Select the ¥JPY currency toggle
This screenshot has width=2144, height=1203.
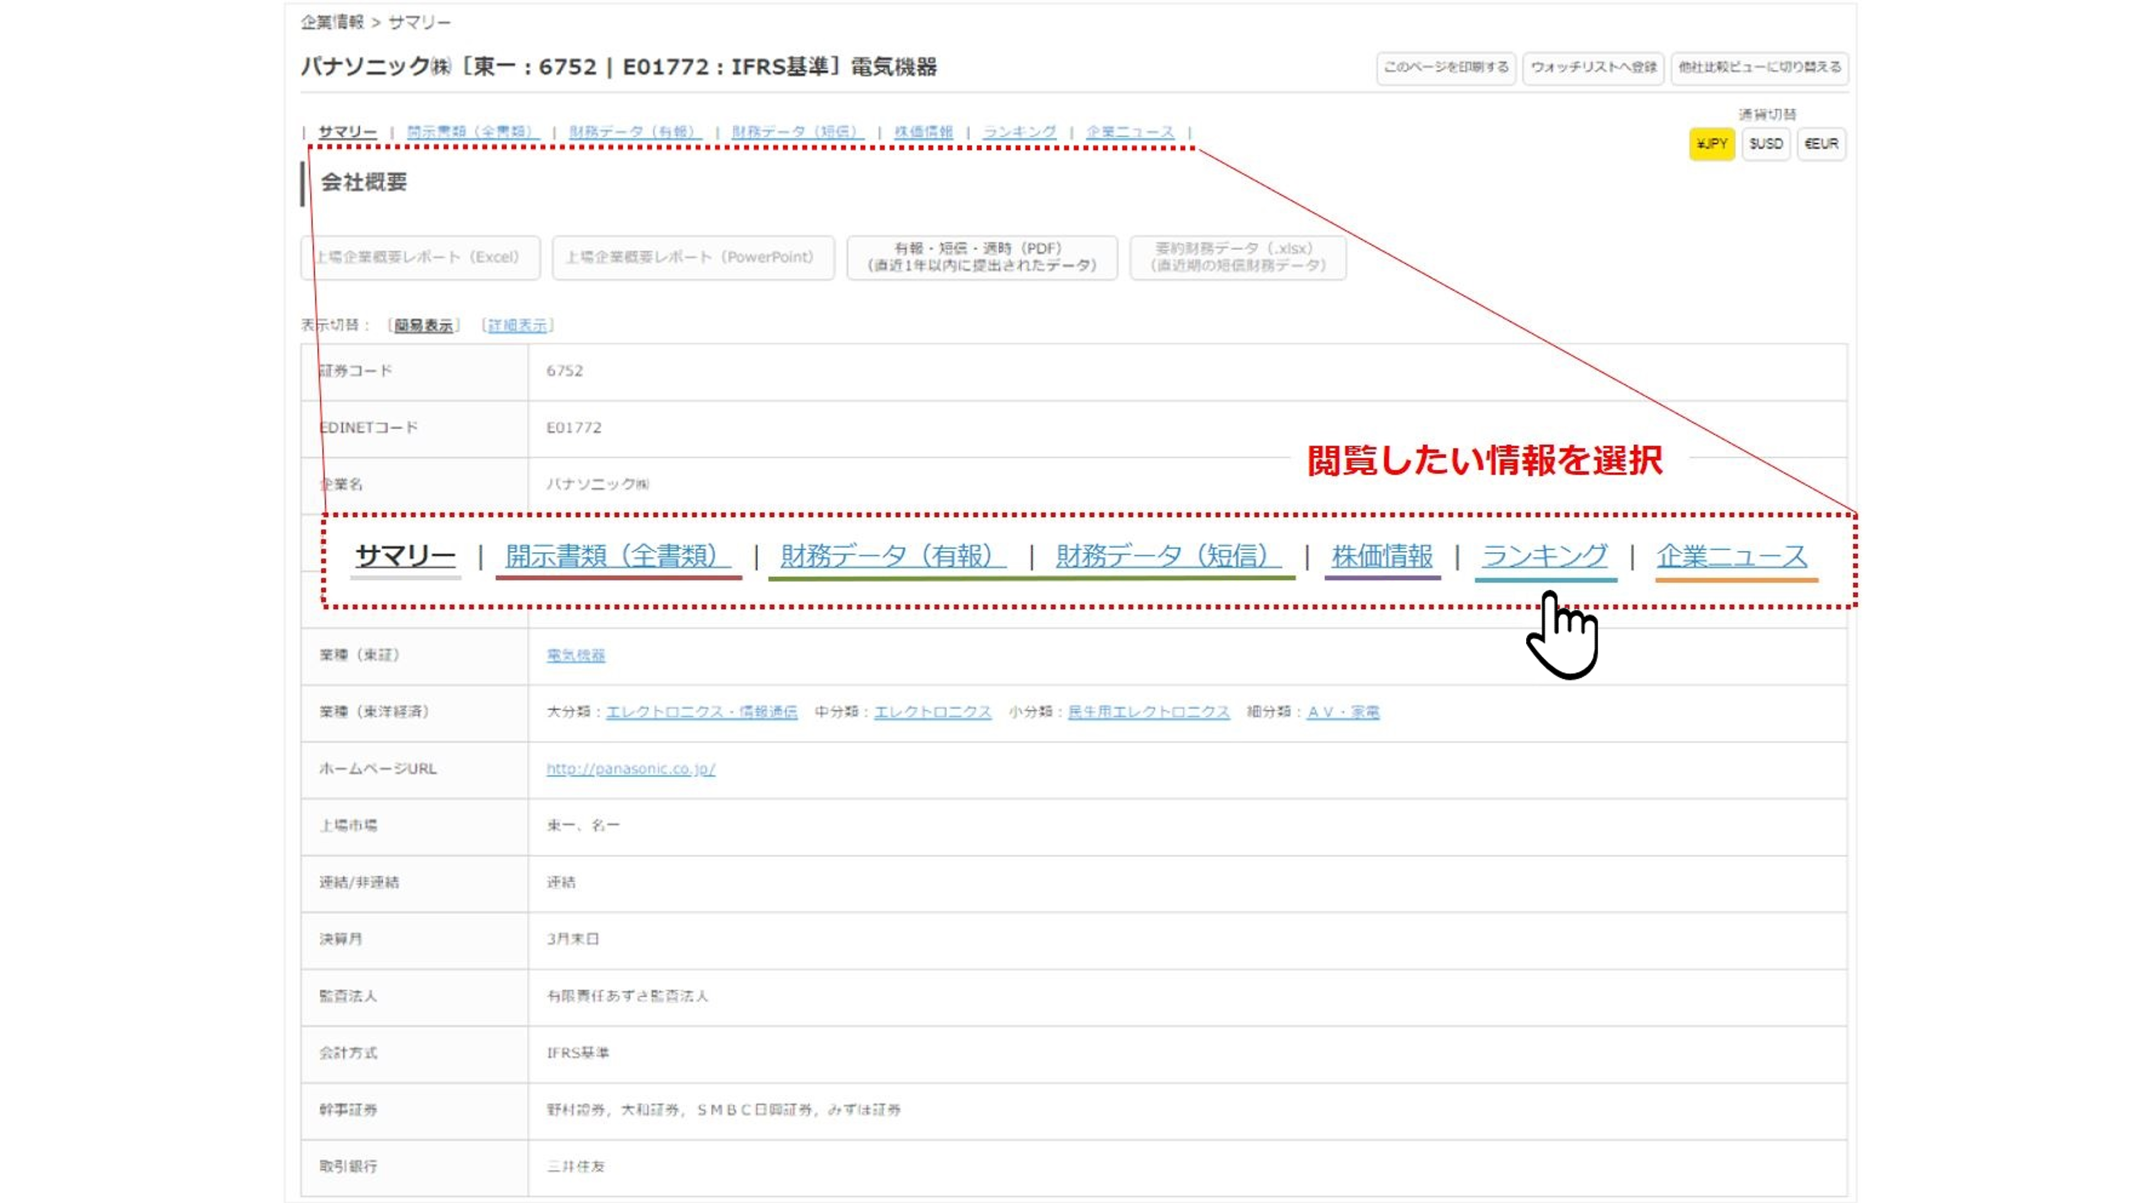[x=1711, y=144]
